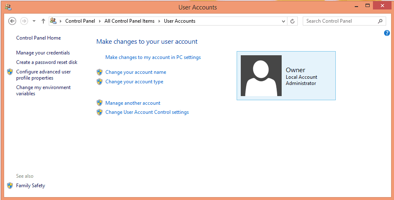Open Change your account name
This screenshot has height=200, width=394.
pos(136,72)
